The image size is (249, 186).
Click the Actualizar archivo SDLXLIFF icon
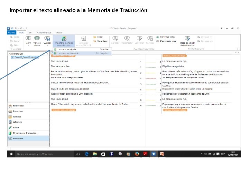click(x=84, y=39)
